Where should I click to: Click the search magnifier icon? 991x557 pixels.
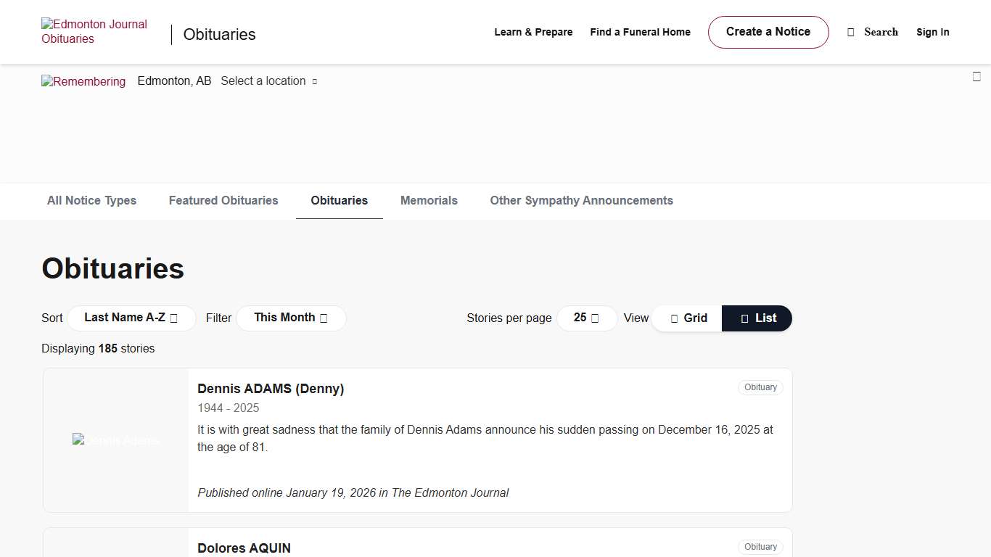coord(851,33)
